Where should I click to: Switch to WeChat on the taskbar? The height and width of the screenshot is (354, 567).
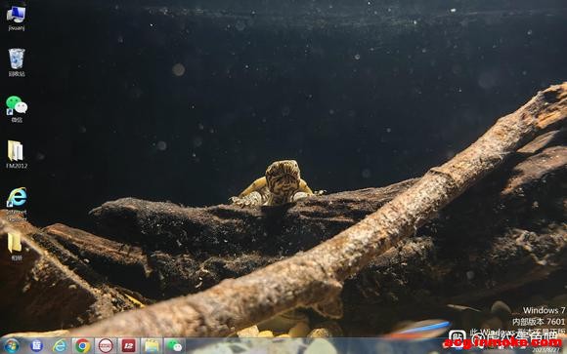(175, 346)
